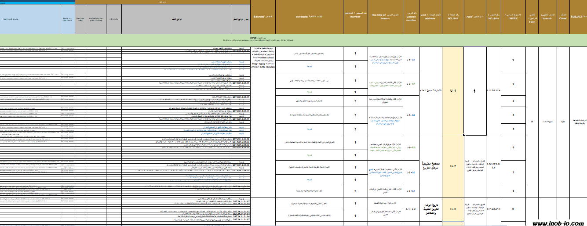The image size is (587, 226).
Task: Select 'the title of lesson' header
Action: (x=385, y=17)
